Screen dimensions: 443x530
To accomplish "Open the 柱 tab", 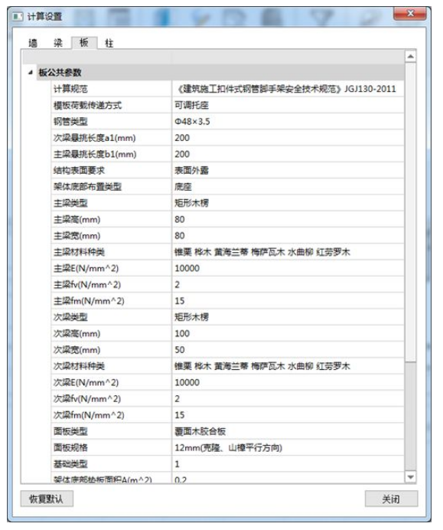I will coord(109,43).
